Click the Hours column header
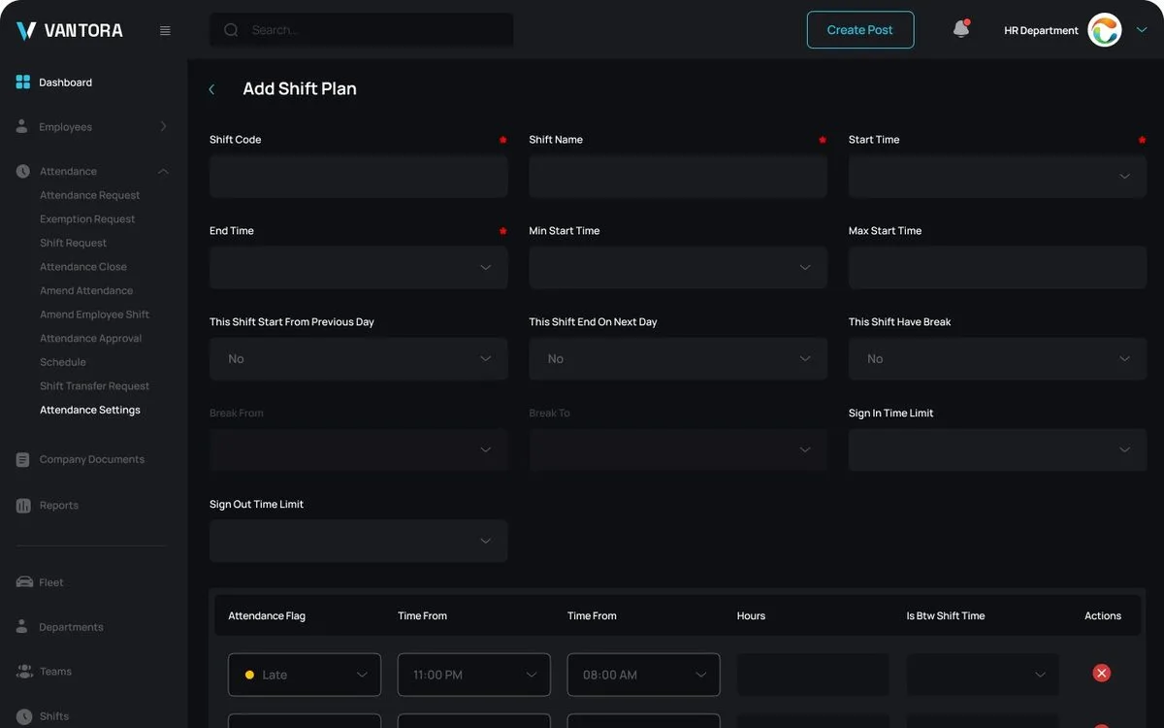The width and height of the screenshot is (1164, 728). (751, 616)
